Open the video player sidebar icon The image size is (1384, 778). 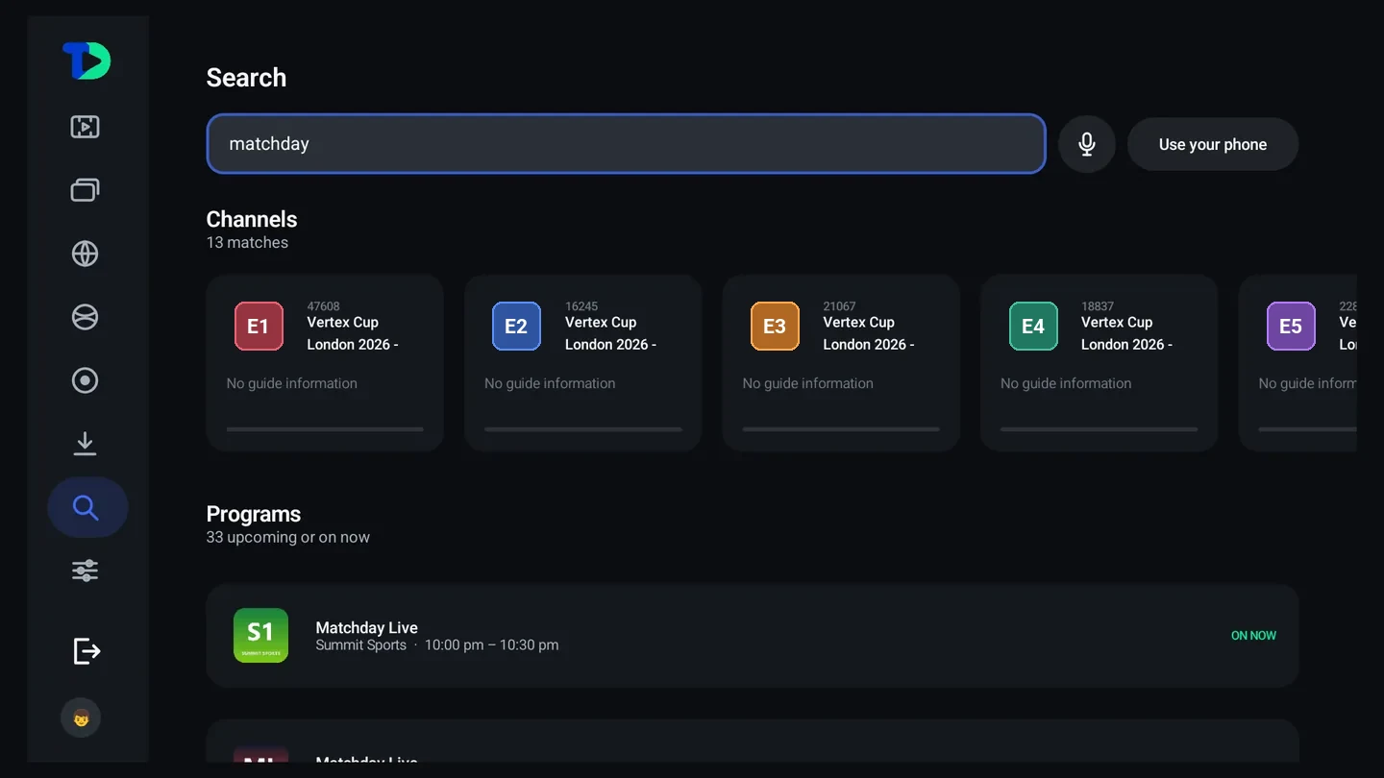[x=86, y=127]
